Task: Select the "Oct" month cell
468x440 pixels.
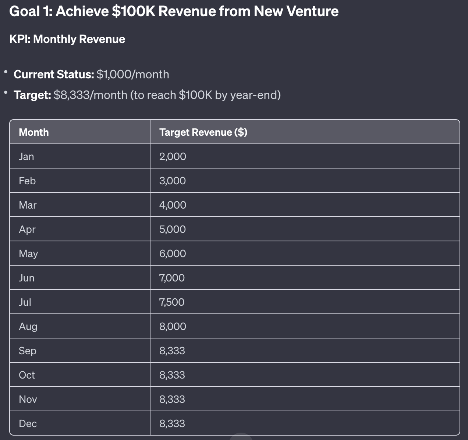Action: tap(27, 375)
